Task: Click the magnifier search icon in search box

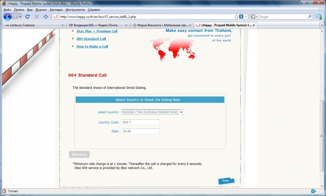Action: [308, 17]
